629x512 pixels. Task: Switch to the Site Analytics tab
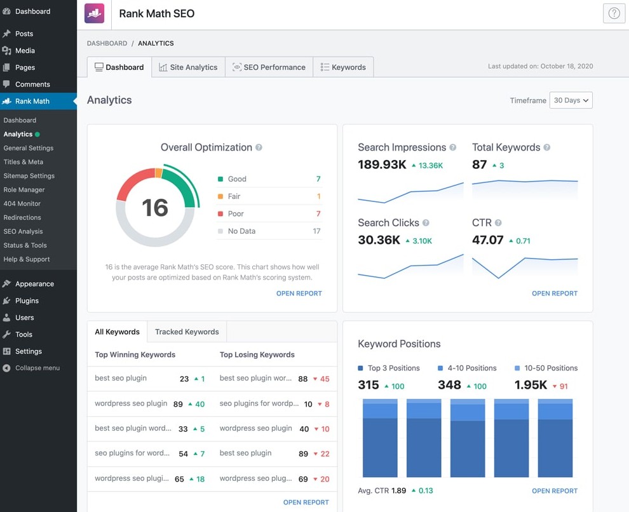pyautogui.click(x=189, y=67)
